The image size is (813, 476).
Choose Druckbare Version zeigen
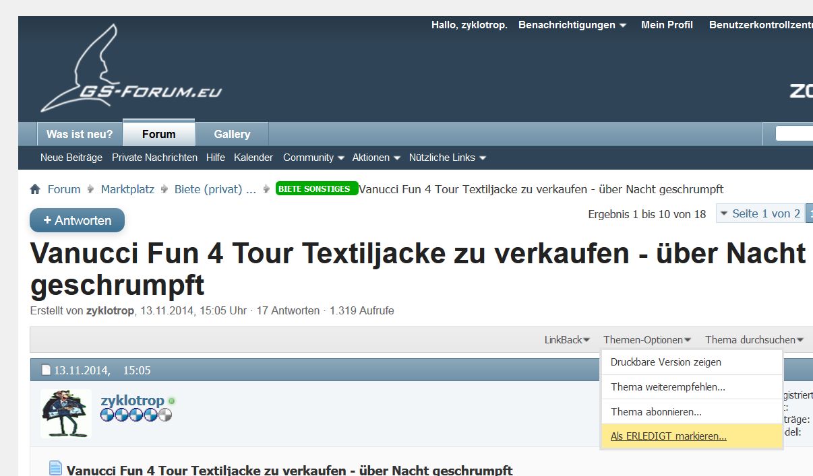pyautogui.click(x=665, y=362)
